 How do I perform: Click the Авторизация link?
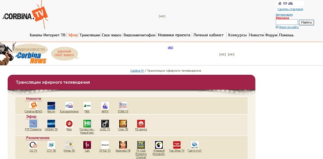click(284, 15)
